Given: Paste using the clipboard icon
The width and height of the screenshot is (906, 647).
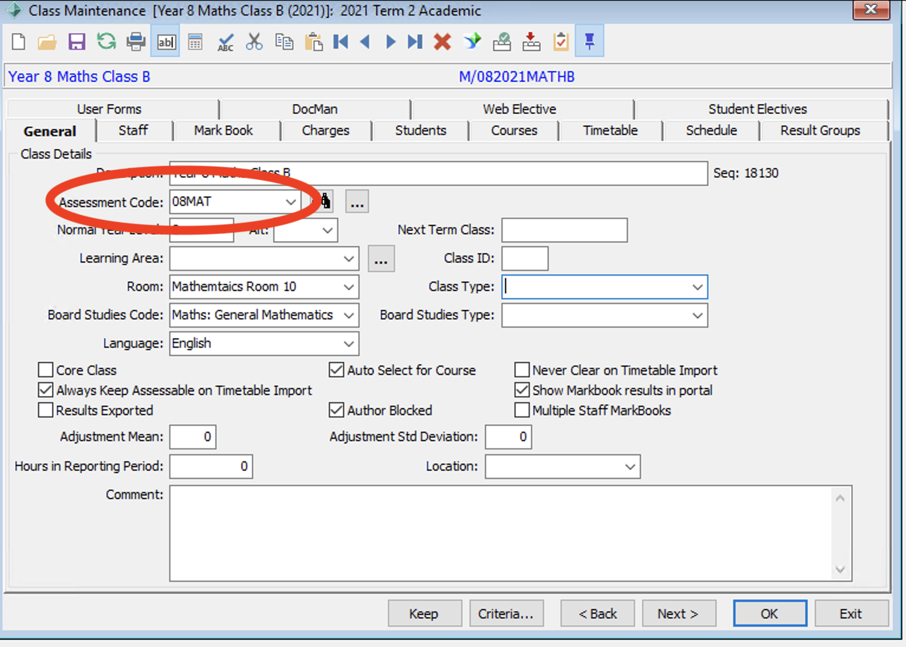Looking at the screenshot, I should pyautogui.click(x=313, y=41).
